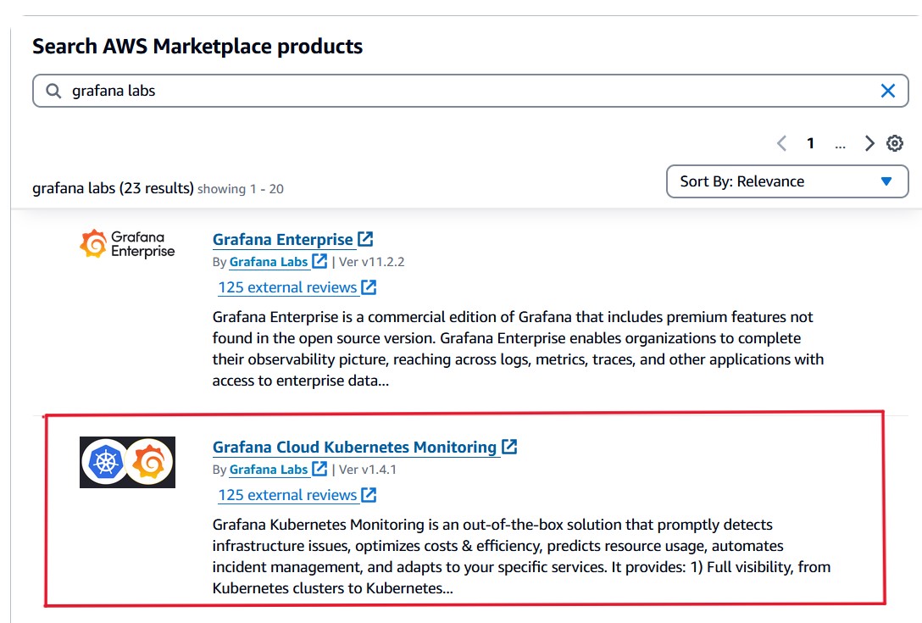This screenshot has width=922, height=623.
Task: Click the search magnifying glass icon
Action: (53, 90)
